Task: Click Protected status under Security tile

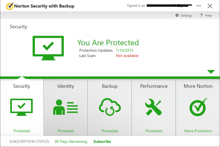Action: 22,131
